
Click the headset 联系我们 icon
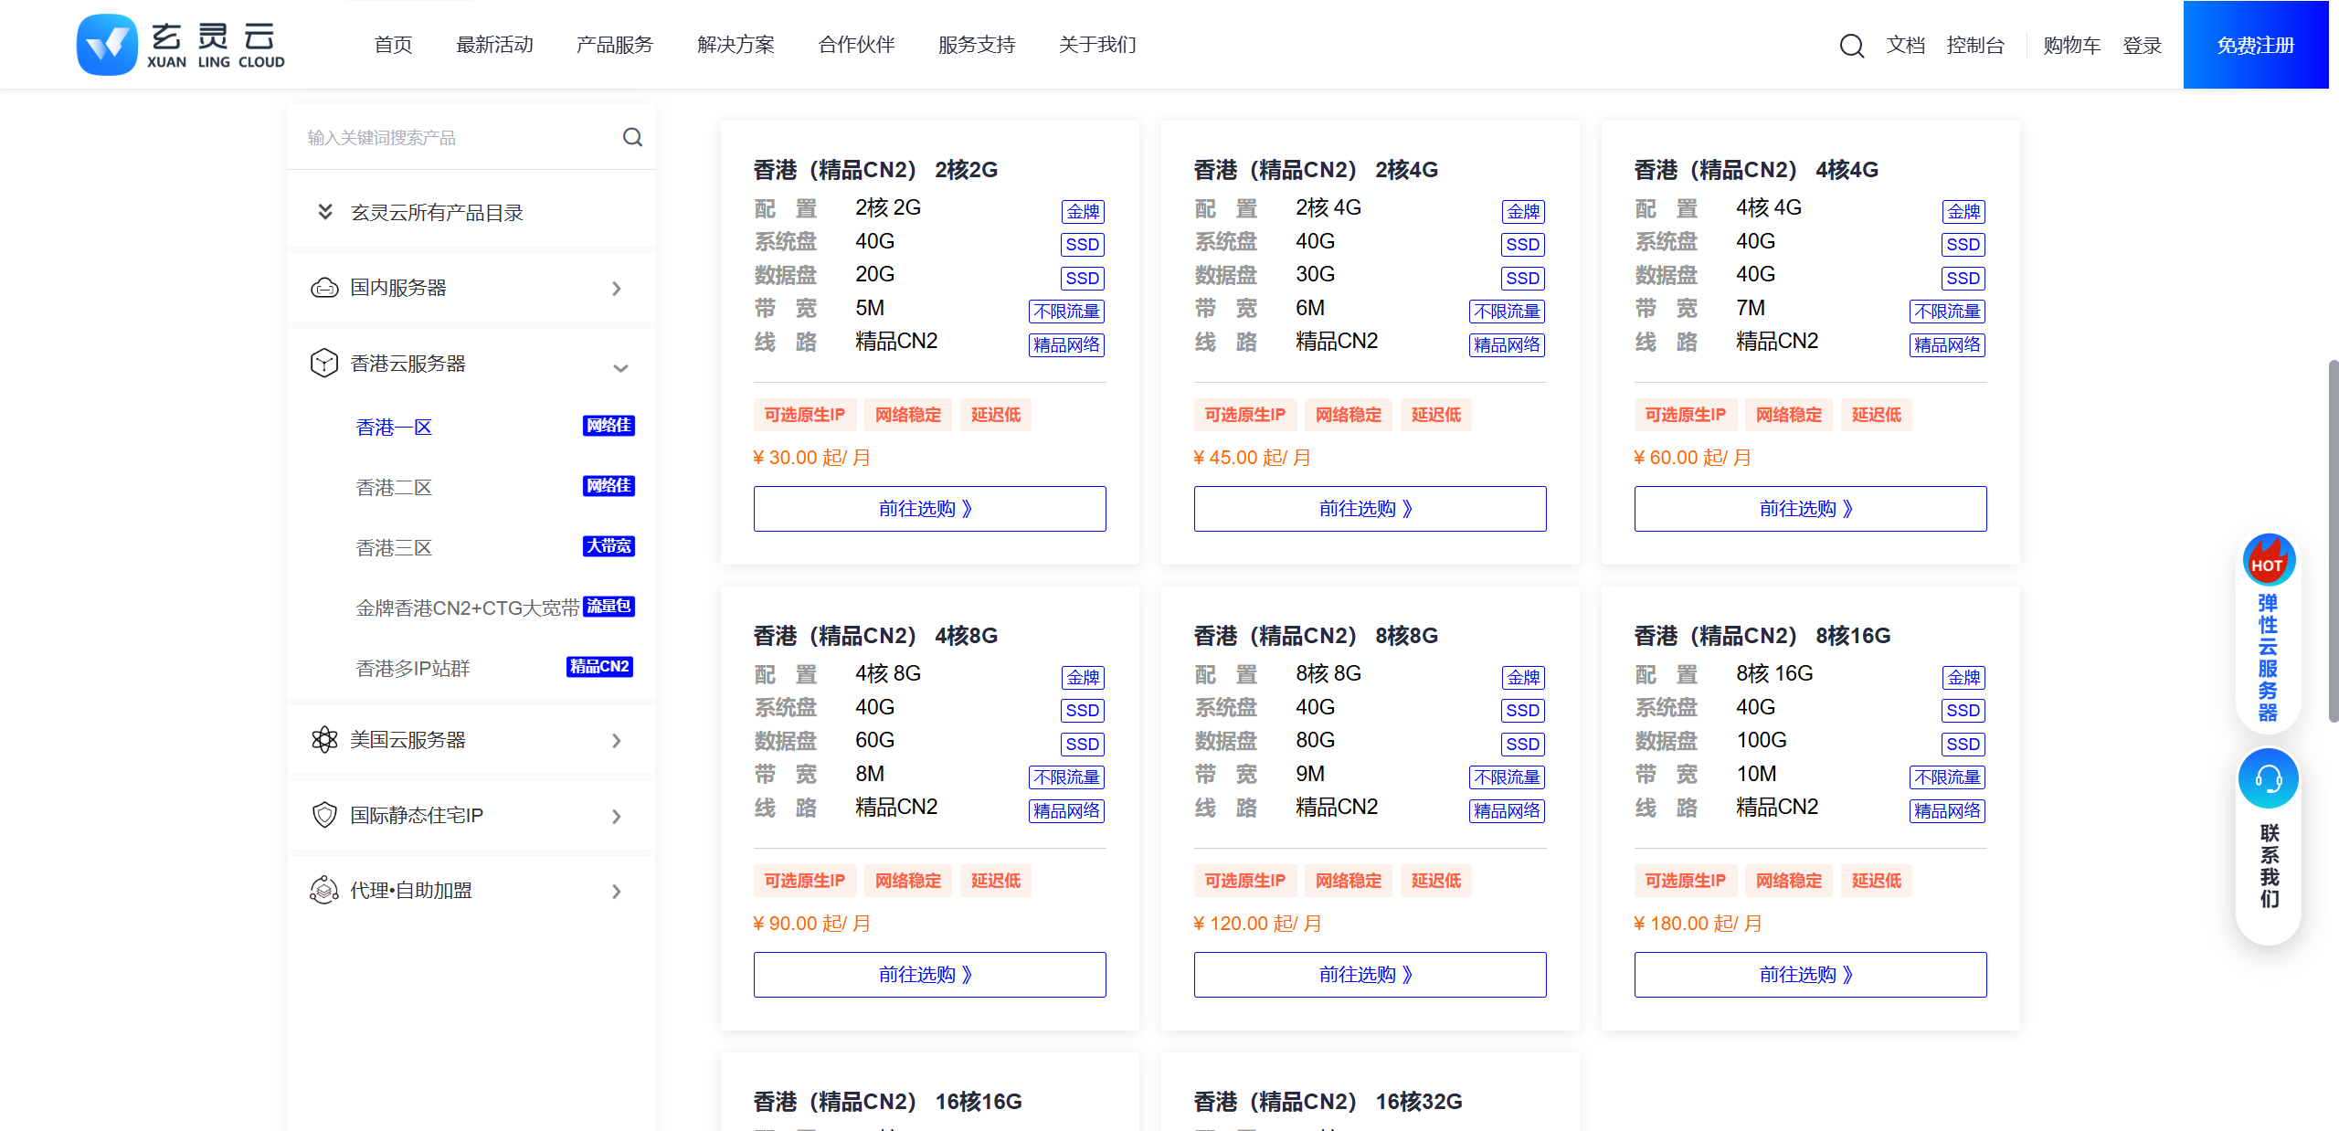(2269, 779)
